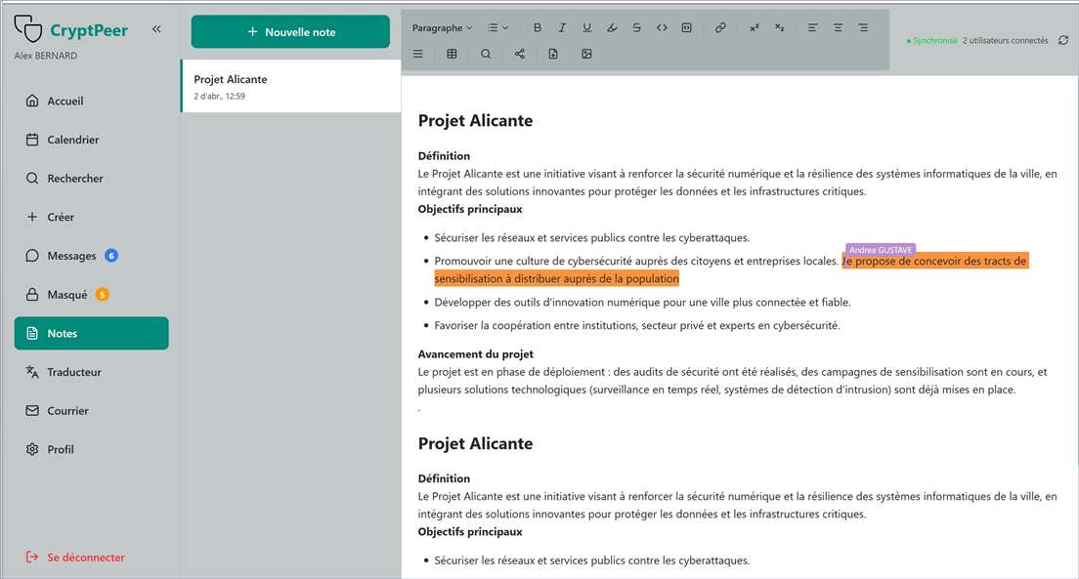Apply superscript formatting
Viewport: 1079px width, 579px height.
[x=754, y=27]
